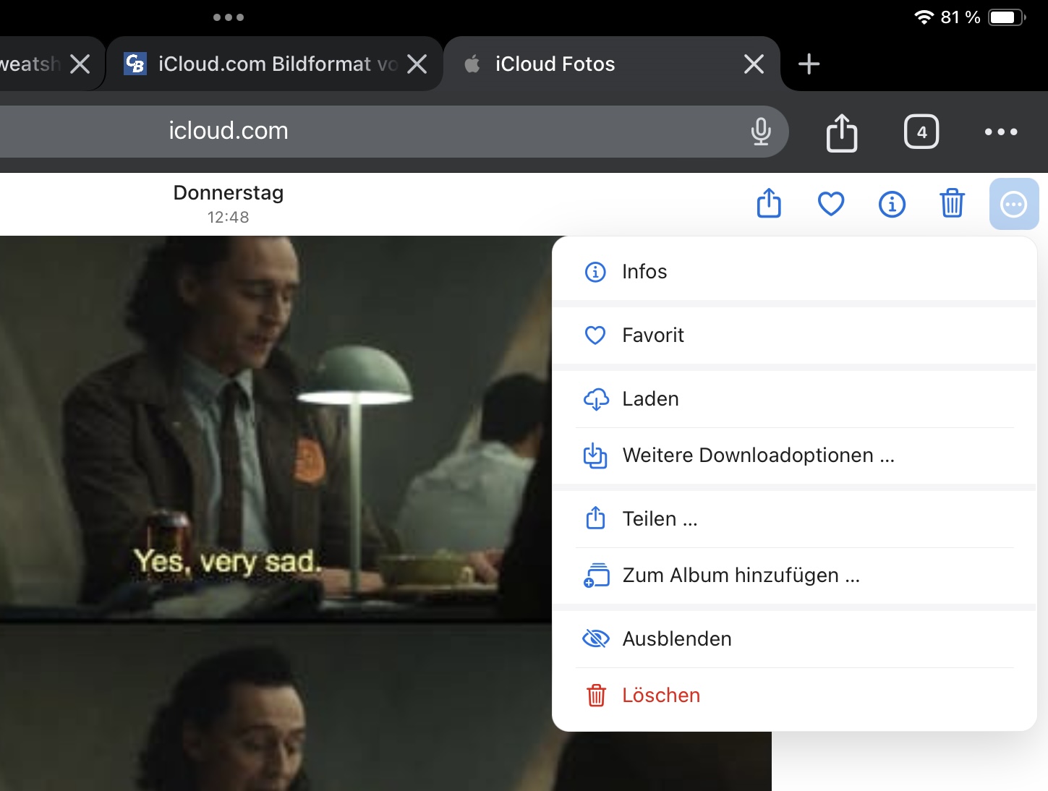
Task: Close the partially visible leftmost tab
Action: (x=80, y=64)
